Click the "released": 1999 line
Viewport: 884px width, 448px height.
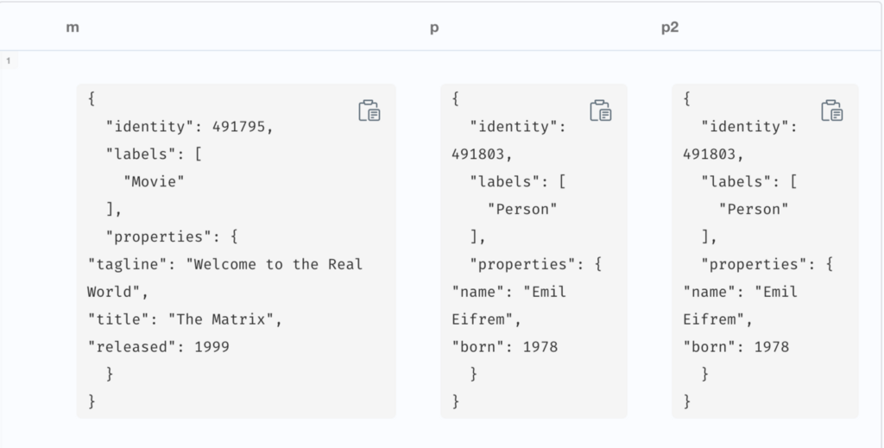tap(159, 346)
